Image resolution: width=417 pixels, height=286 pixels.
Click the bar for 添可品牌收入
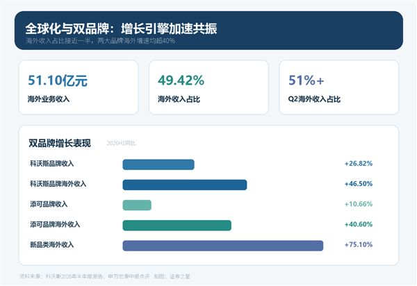137,205
